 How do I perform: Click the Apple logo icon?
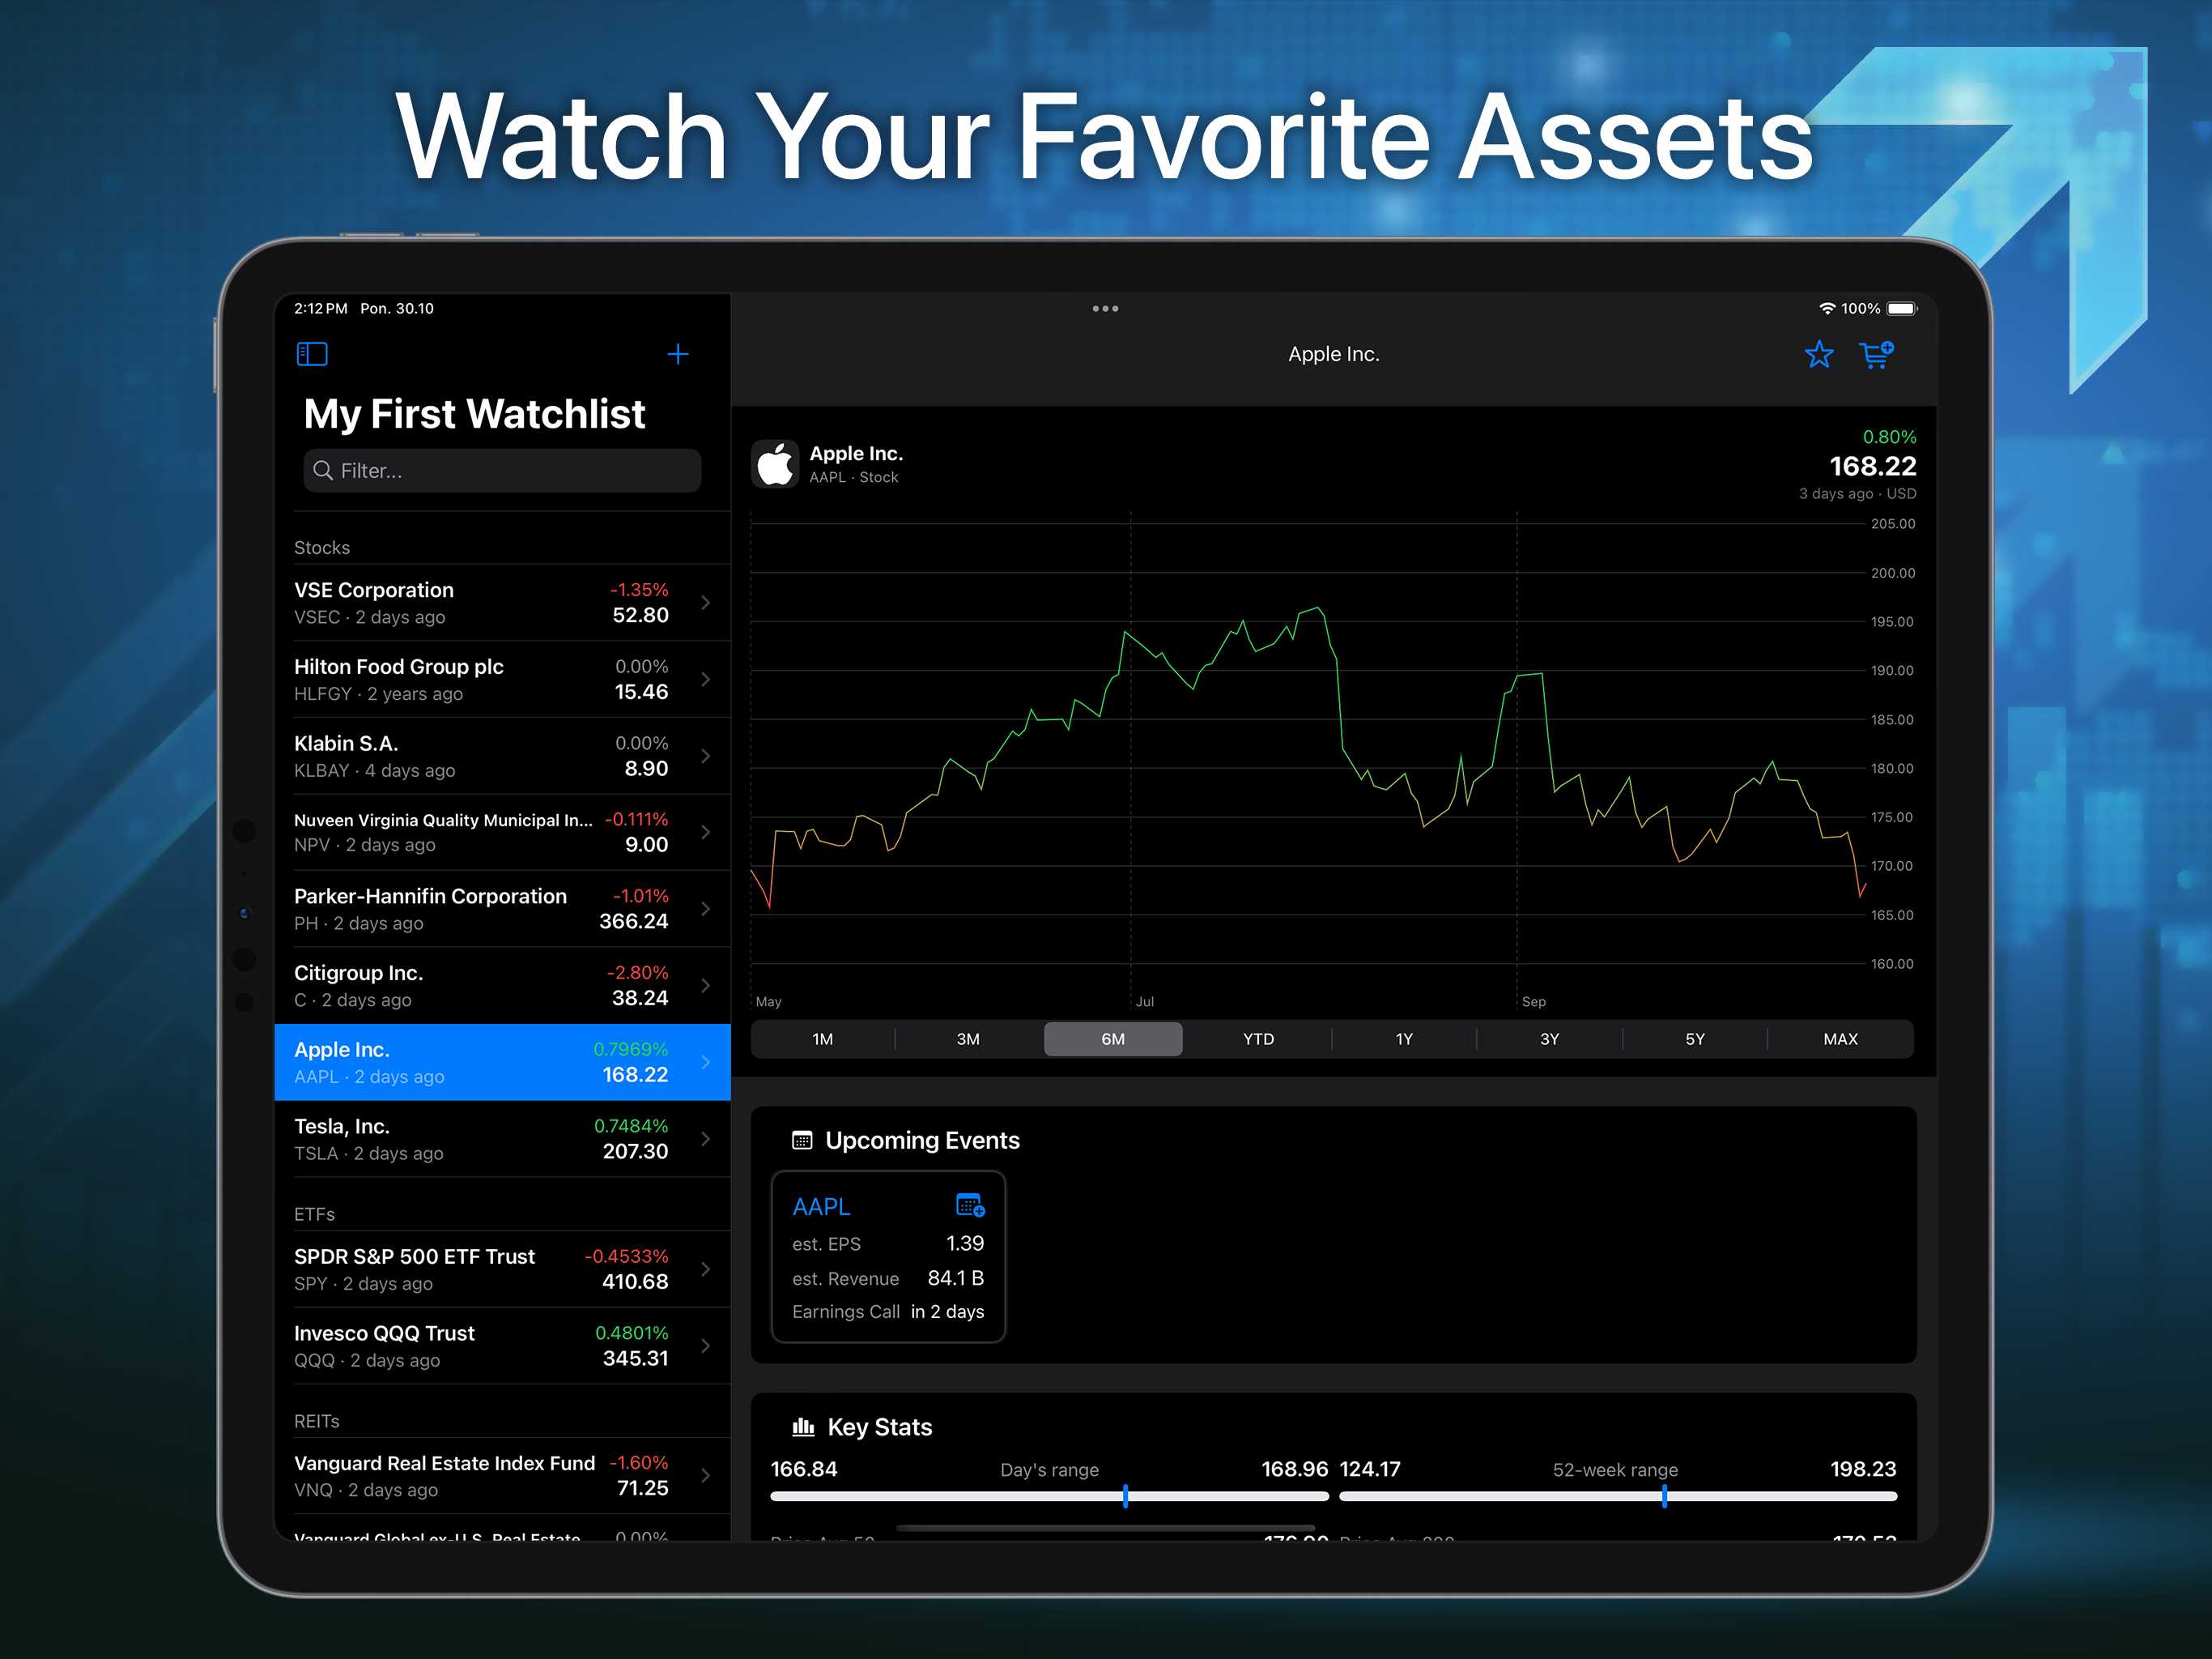(x=775, y=464)
